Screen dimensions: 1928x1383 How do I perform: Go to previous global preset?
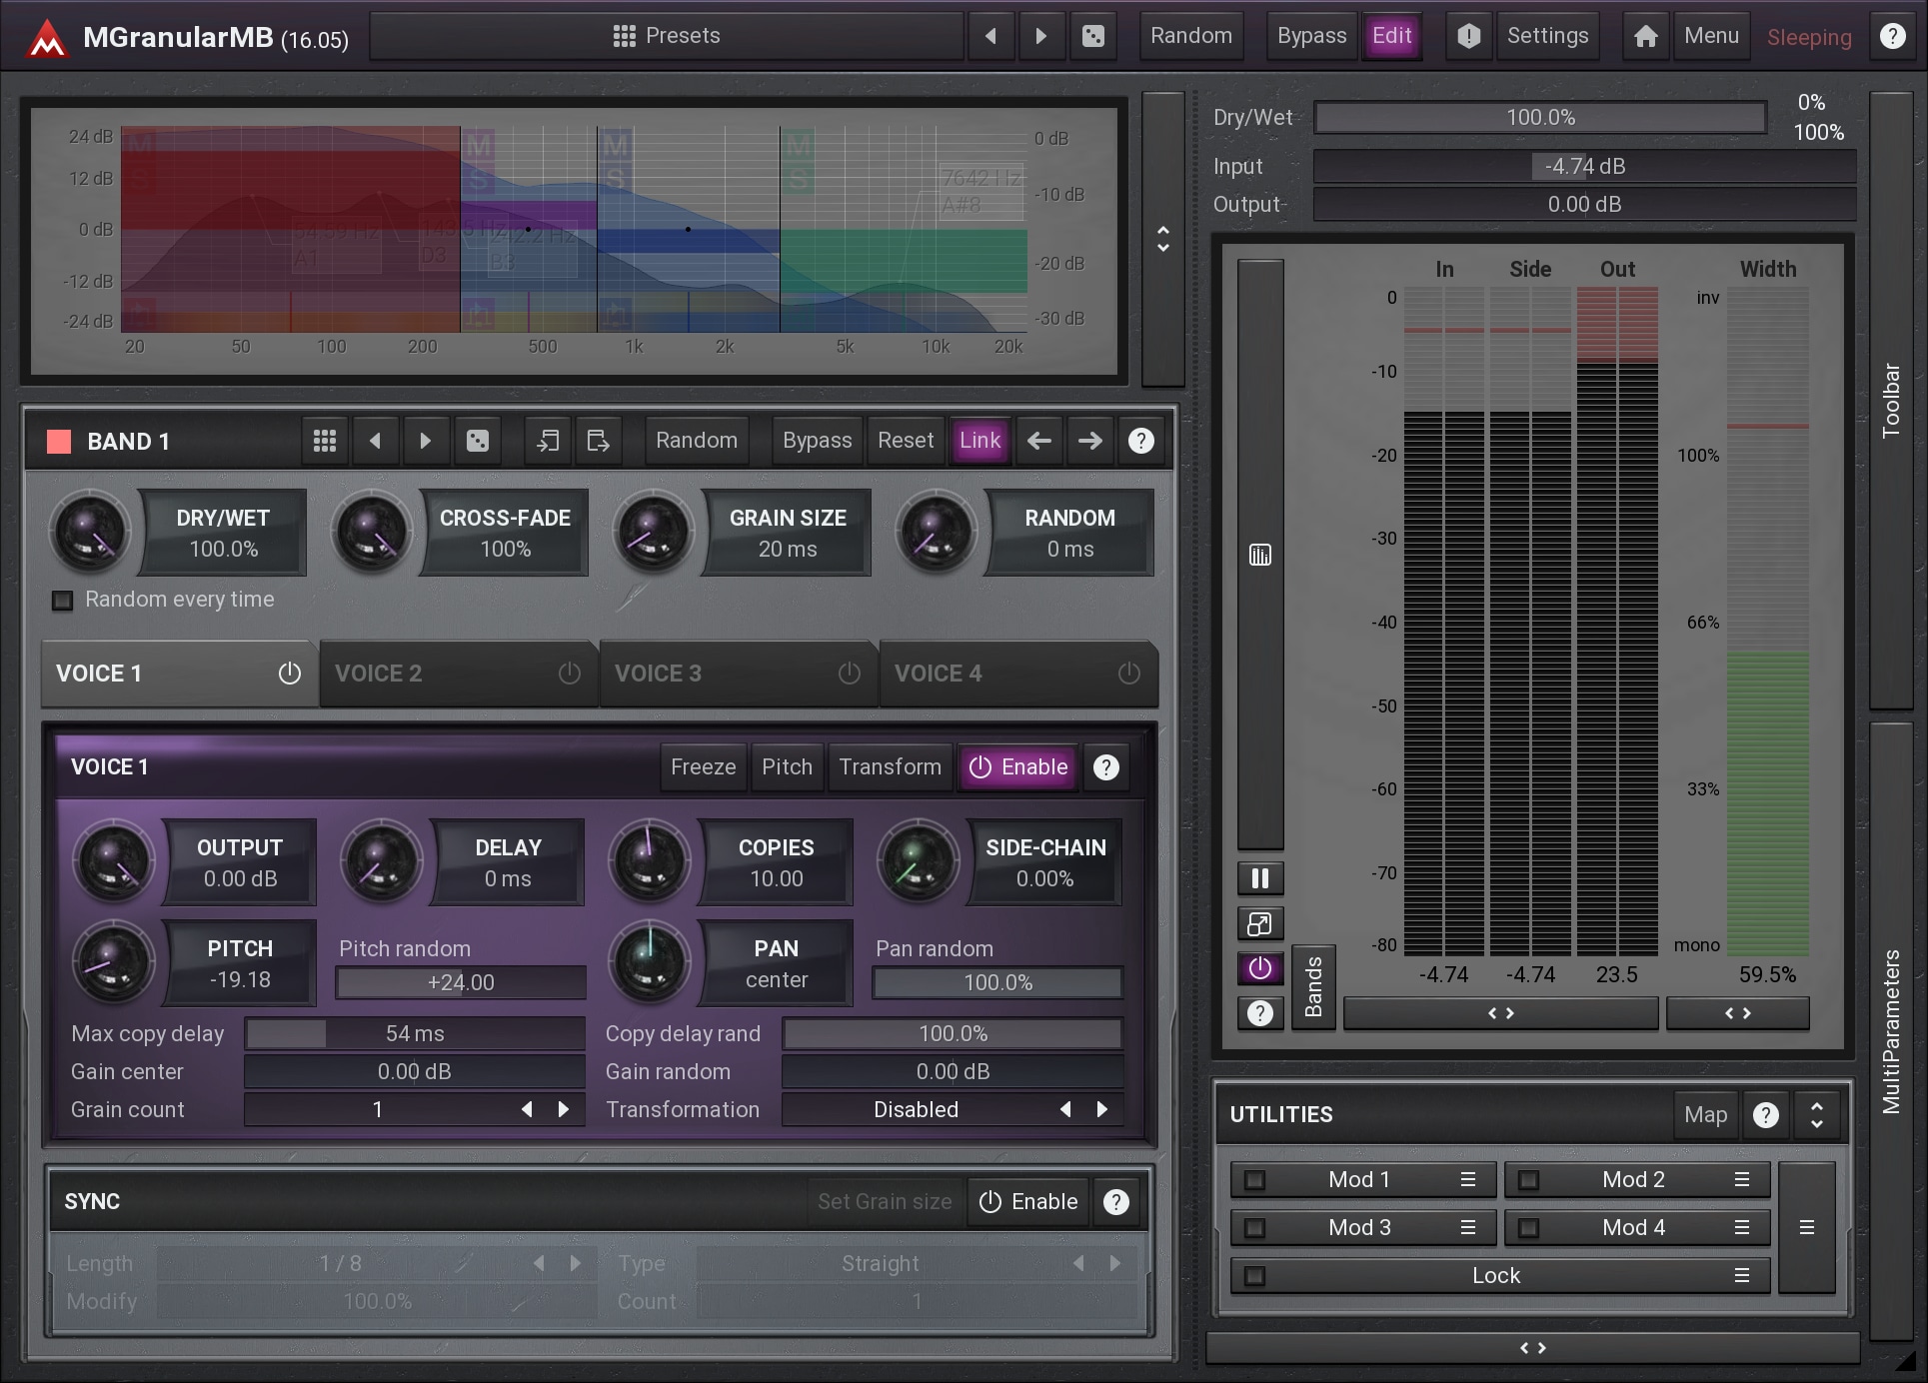point(990,36)
